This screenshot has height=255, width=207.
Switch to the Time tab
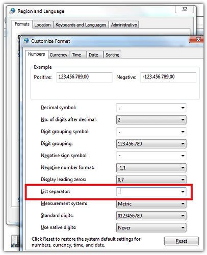(x=76, y=55)
